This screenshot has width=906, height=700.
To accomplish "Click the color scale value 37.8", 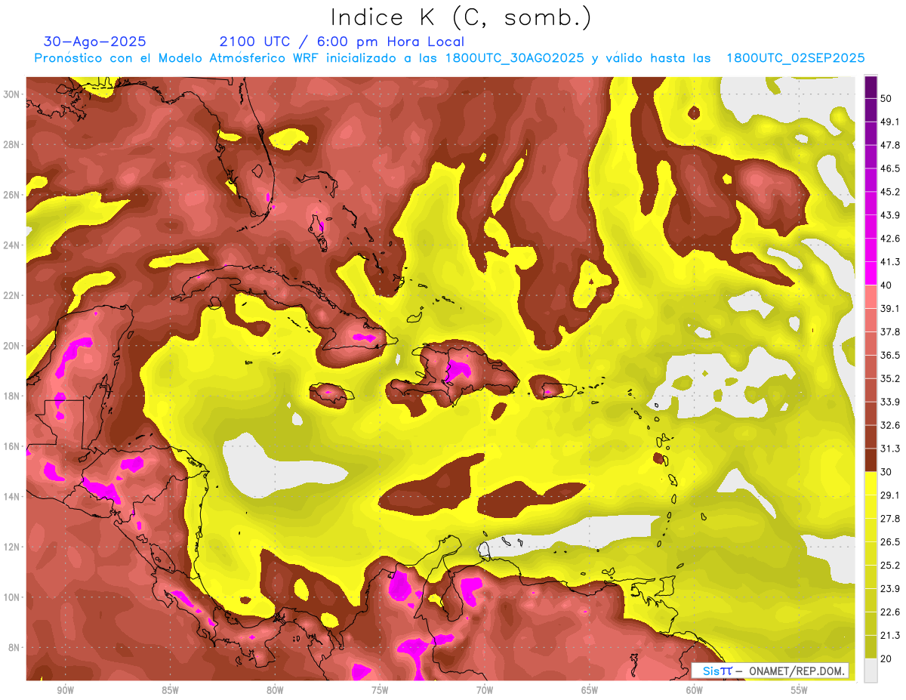I will [890, 331].
